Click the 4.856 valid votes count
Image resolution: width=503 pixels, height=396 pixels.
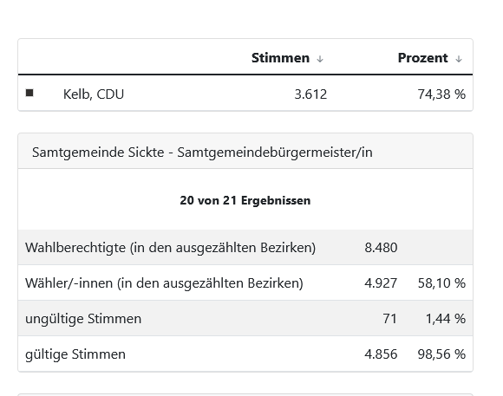(381, 354)
